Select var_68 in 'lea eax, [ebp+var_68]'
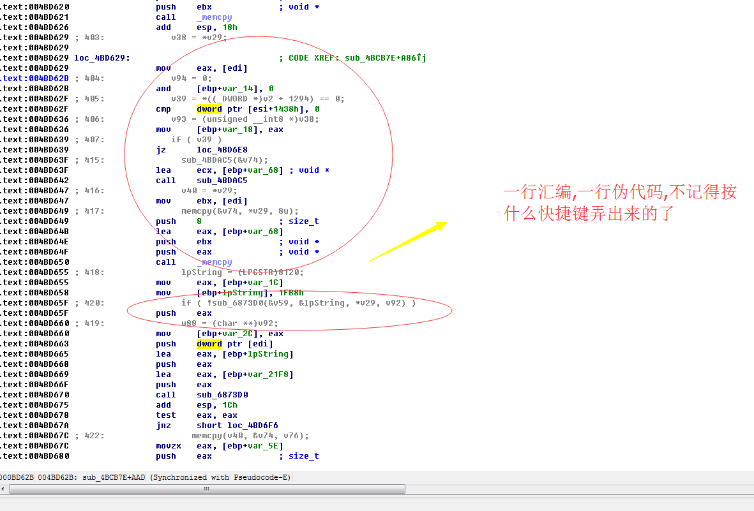This screenshot has width=754, height=511. point(262,232)
